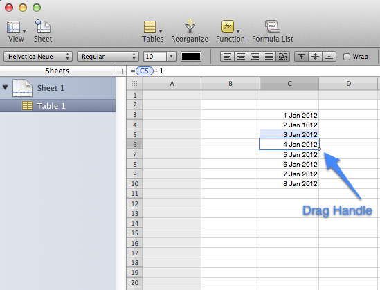The image size is (380, 290).
Task: Align text right
Action: pyautogui.click(x=255, y=57)
